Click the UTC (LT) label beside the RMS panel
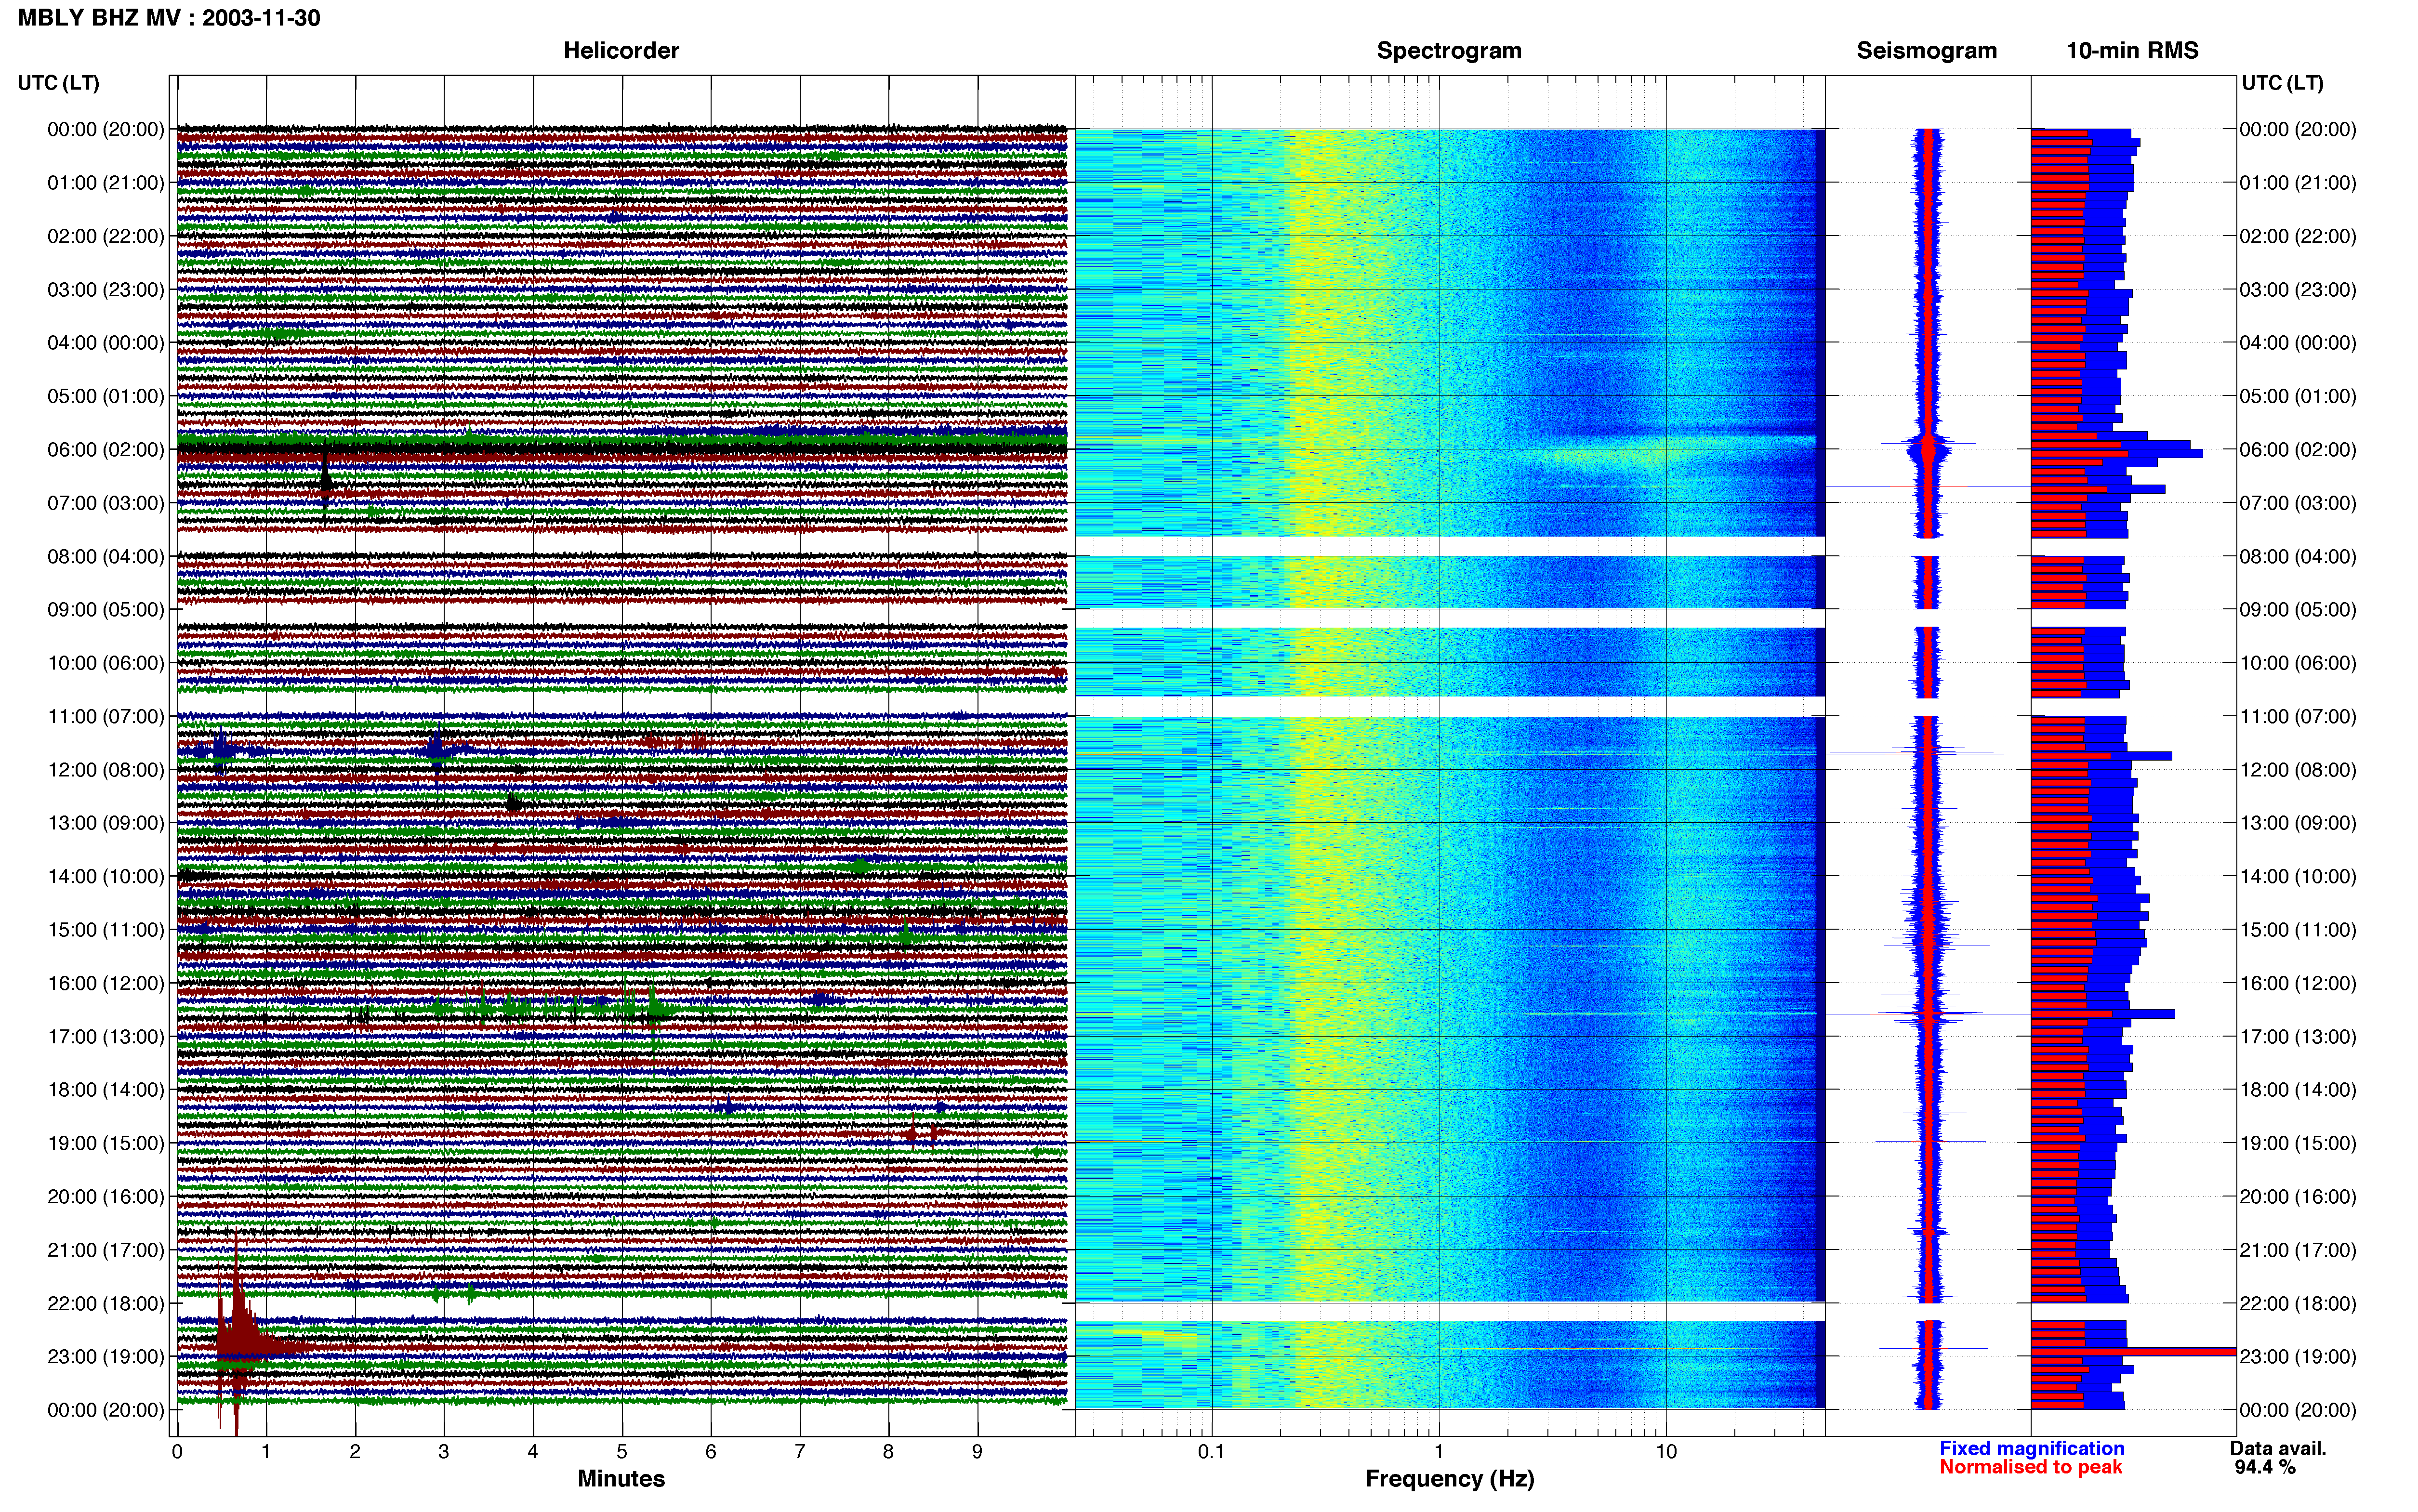Image resolution: width=2418 pixels, height=1512 pixels. pyautogui.click(x=2282, y=83)
